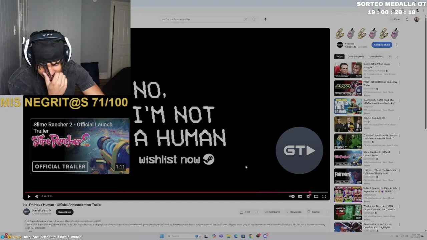Enter fullscreen video mode

(324, 196)
